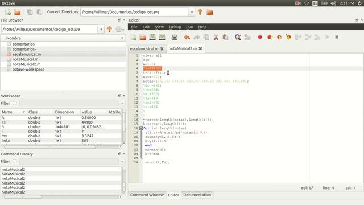This screenshot has height=205, width=364.
Task: Open the editor Help menu
Action: point(202,27)
